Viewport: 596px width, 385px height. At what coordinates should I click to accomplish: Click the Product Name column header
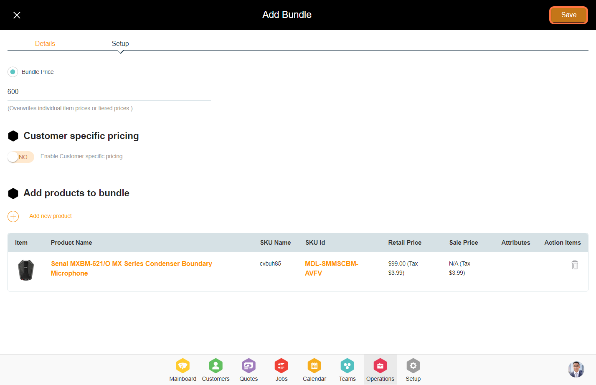click(71, 243)
